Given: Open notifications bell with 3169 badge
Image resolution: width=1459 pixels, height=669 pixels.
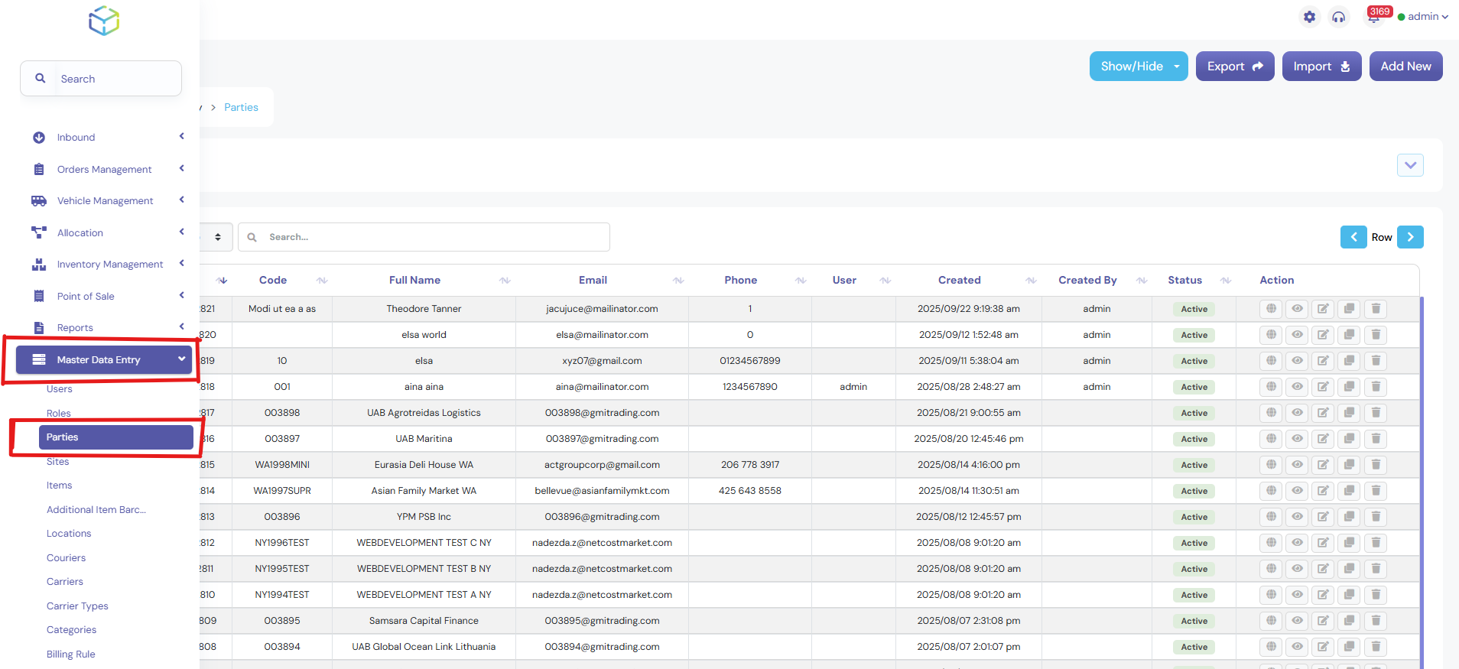Looking at the screenshot, I should (x=1374, y=17).
